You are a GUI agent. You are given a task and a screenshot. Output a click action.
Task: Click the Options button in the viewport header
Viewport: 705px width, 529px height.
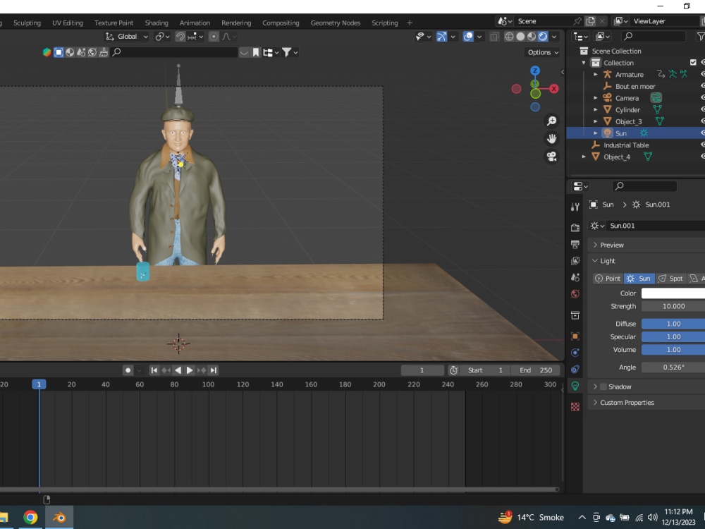click(541, 51)
